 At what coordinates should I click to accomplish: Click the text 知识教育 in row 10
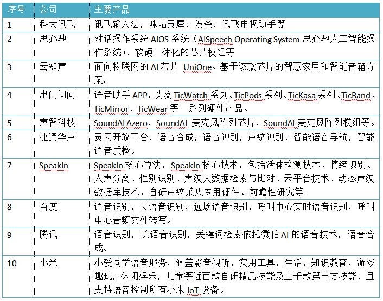pos(329,263)
